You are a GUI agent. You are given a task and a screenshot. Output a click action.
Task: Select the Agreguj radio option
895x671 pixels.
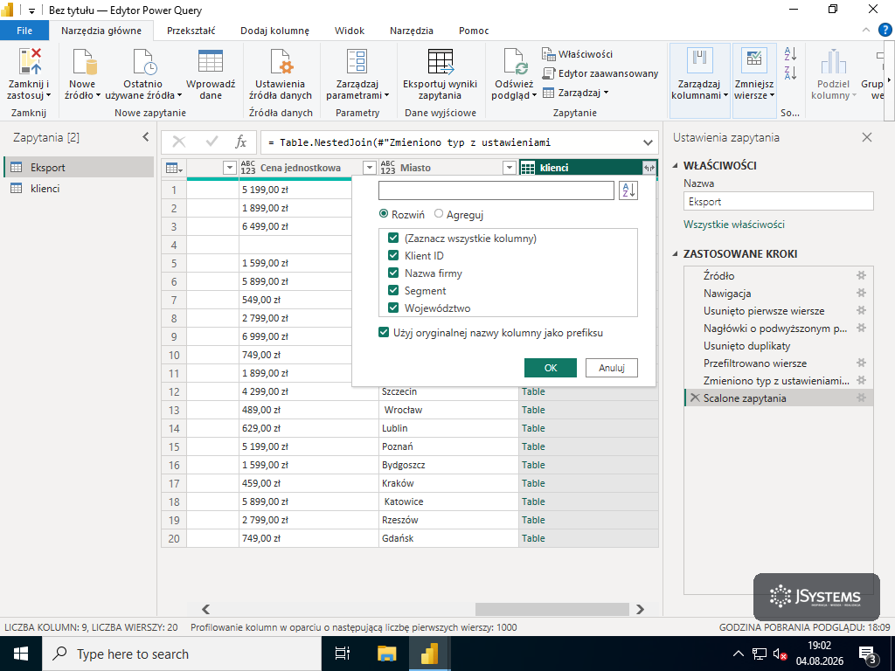tap(439, 214)
